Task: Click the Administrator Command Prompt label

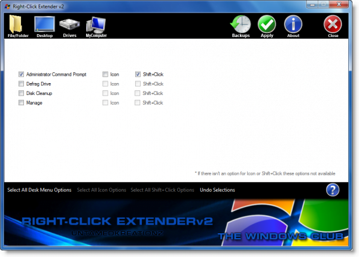Action: 56,74
